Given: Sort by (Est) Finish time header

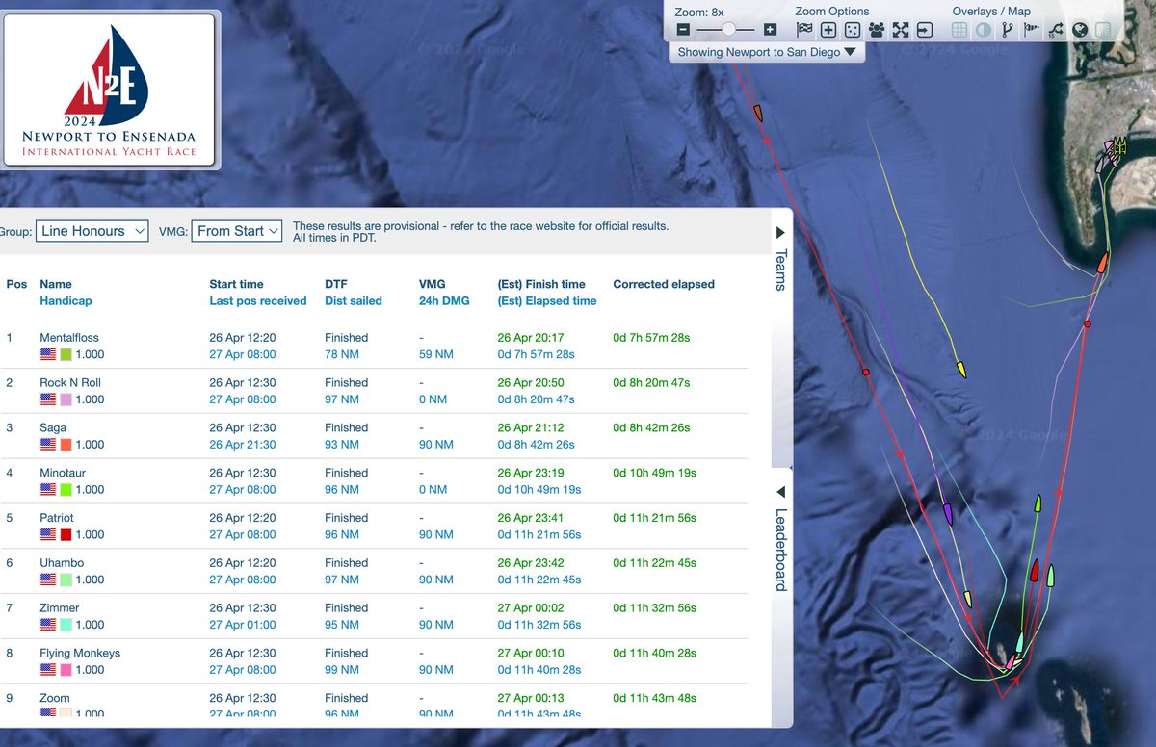Looking at the screenshot, I should point(541,284).
